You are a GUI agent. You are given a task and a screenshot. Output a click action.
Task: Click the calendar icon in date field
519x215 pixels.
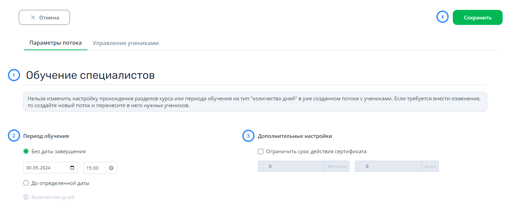tap(72, 168)
